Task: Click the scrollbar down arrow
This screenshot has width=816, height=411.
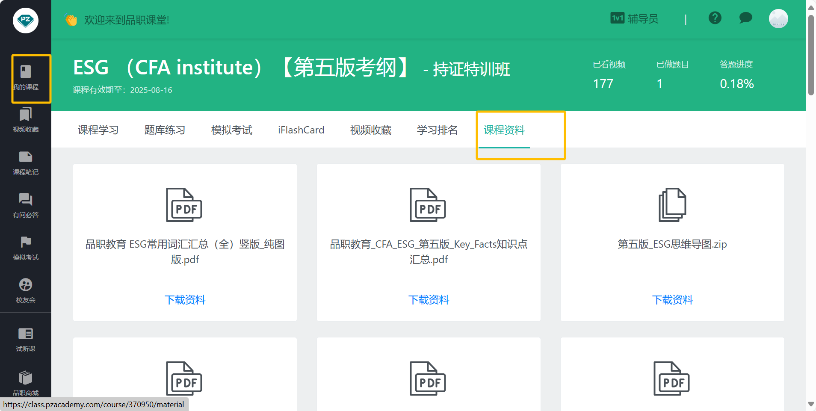Action: [x=811, y=404]
